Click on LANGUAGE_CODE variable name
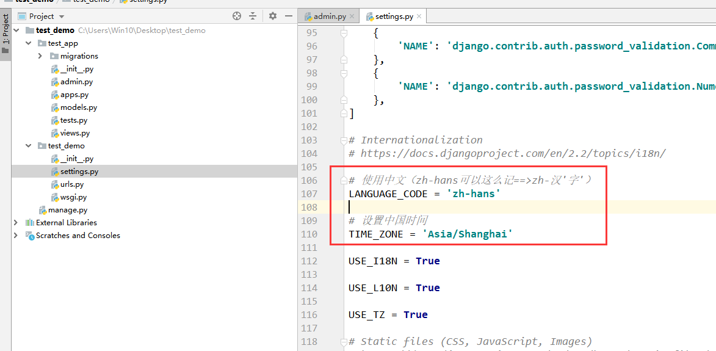Viewport: 716px width, 351px height. (x=388, y=194)
